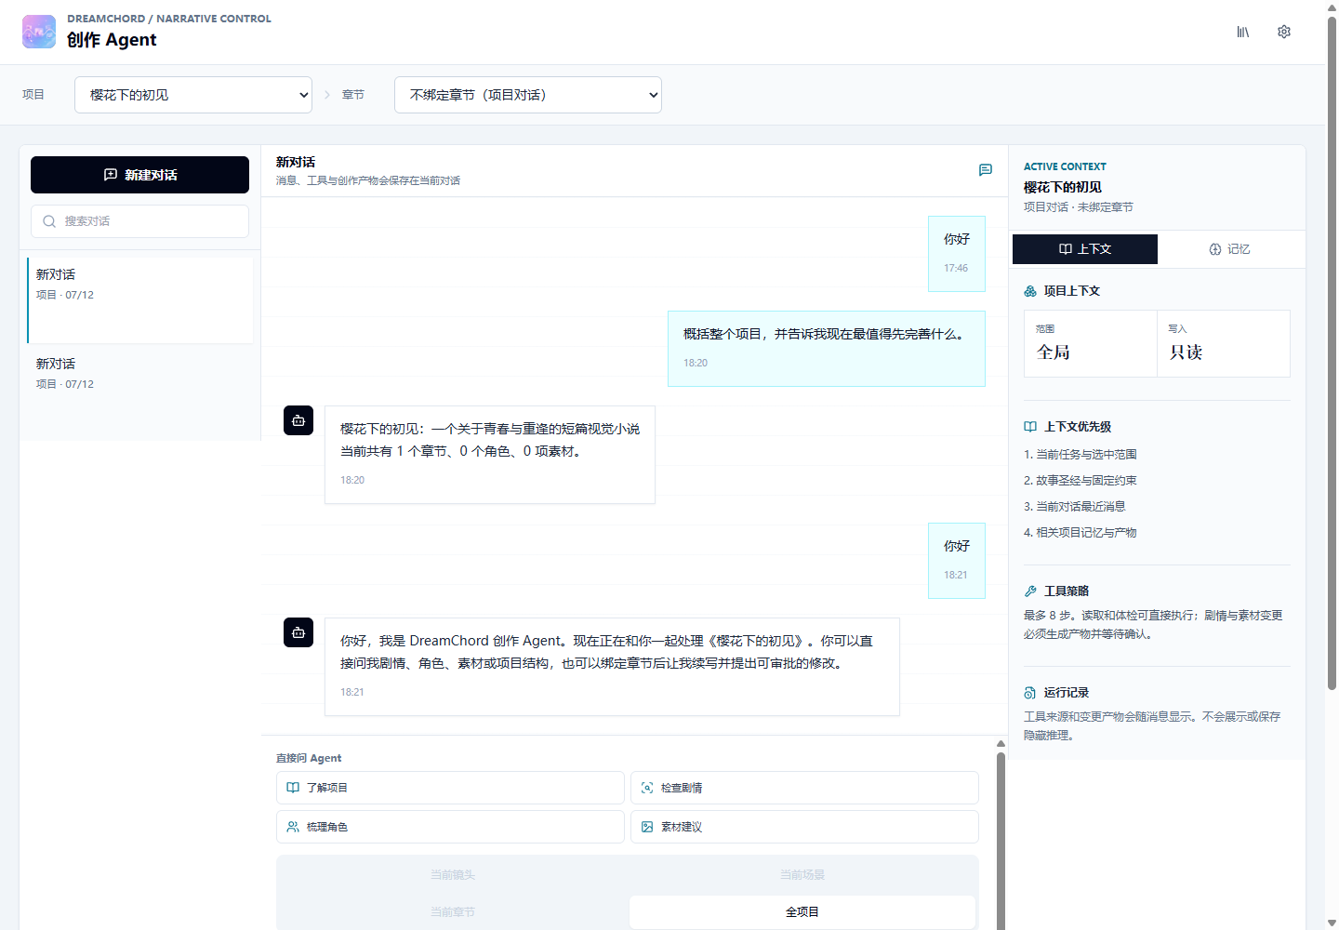
Task: Open the library icon in the header
Action: point(1243,32)
